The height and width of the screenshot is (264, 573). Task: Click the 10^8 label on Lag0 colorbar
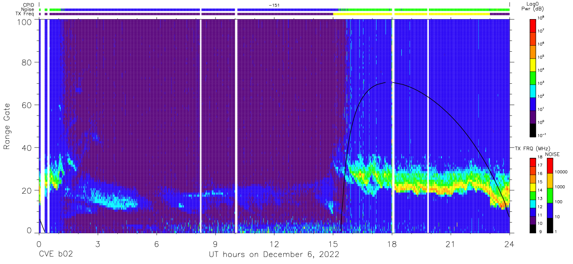coord(541,17)
